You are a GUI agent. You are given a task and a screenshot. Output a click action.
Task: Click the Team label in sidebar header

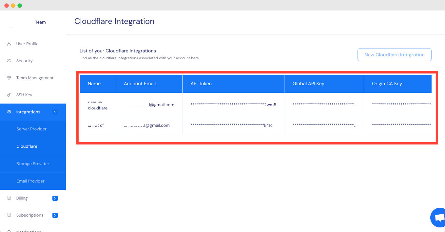(x=40, y=22)
